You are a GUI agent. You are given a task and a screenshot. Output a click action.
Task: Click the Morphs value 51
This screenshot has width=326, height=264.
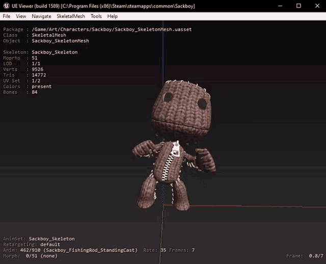tap(35, 58)
